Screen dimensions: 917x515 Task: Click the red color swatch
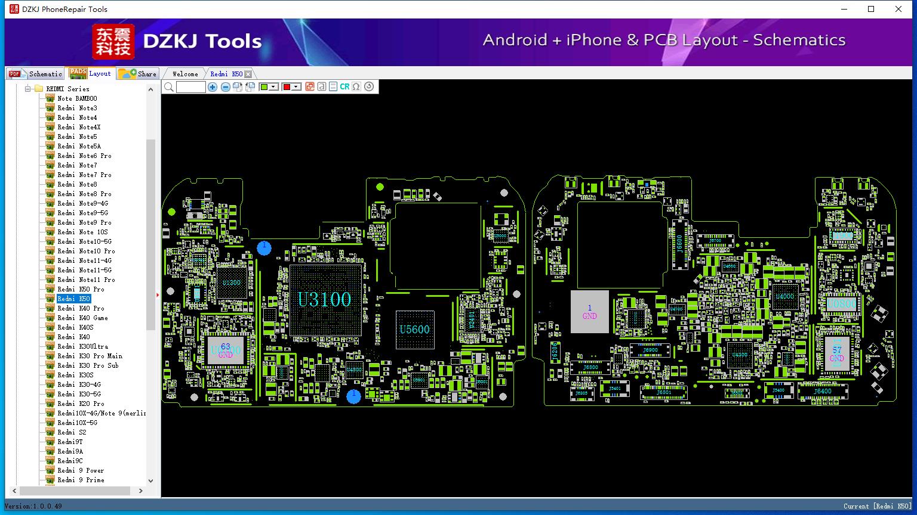pos(287,87)
